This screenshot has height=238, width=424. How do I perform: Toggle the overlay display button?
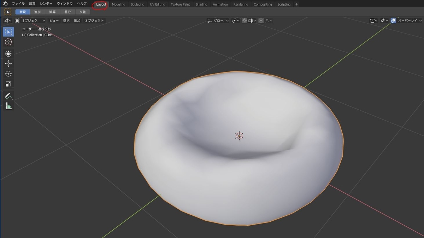393,21
